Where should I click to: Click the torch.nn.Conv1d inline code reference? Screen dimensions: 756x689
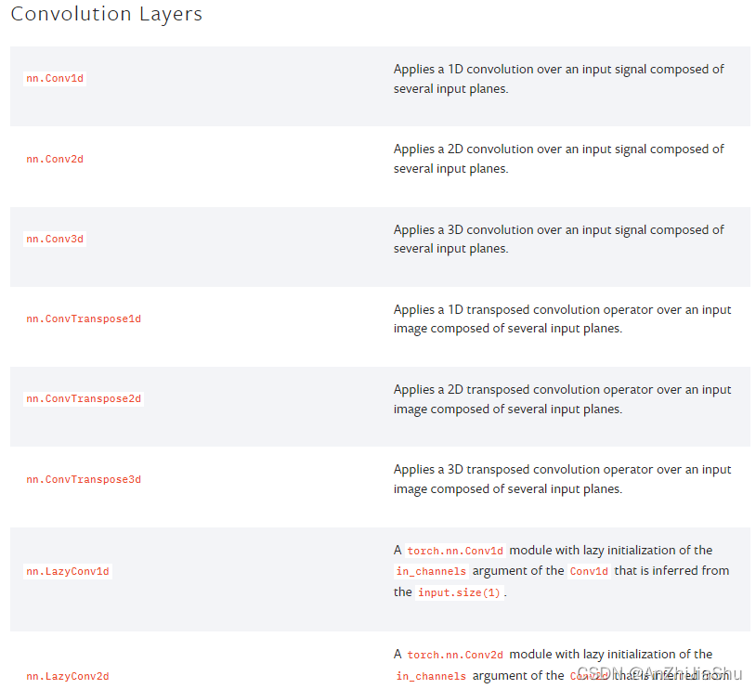click(455, 551)
